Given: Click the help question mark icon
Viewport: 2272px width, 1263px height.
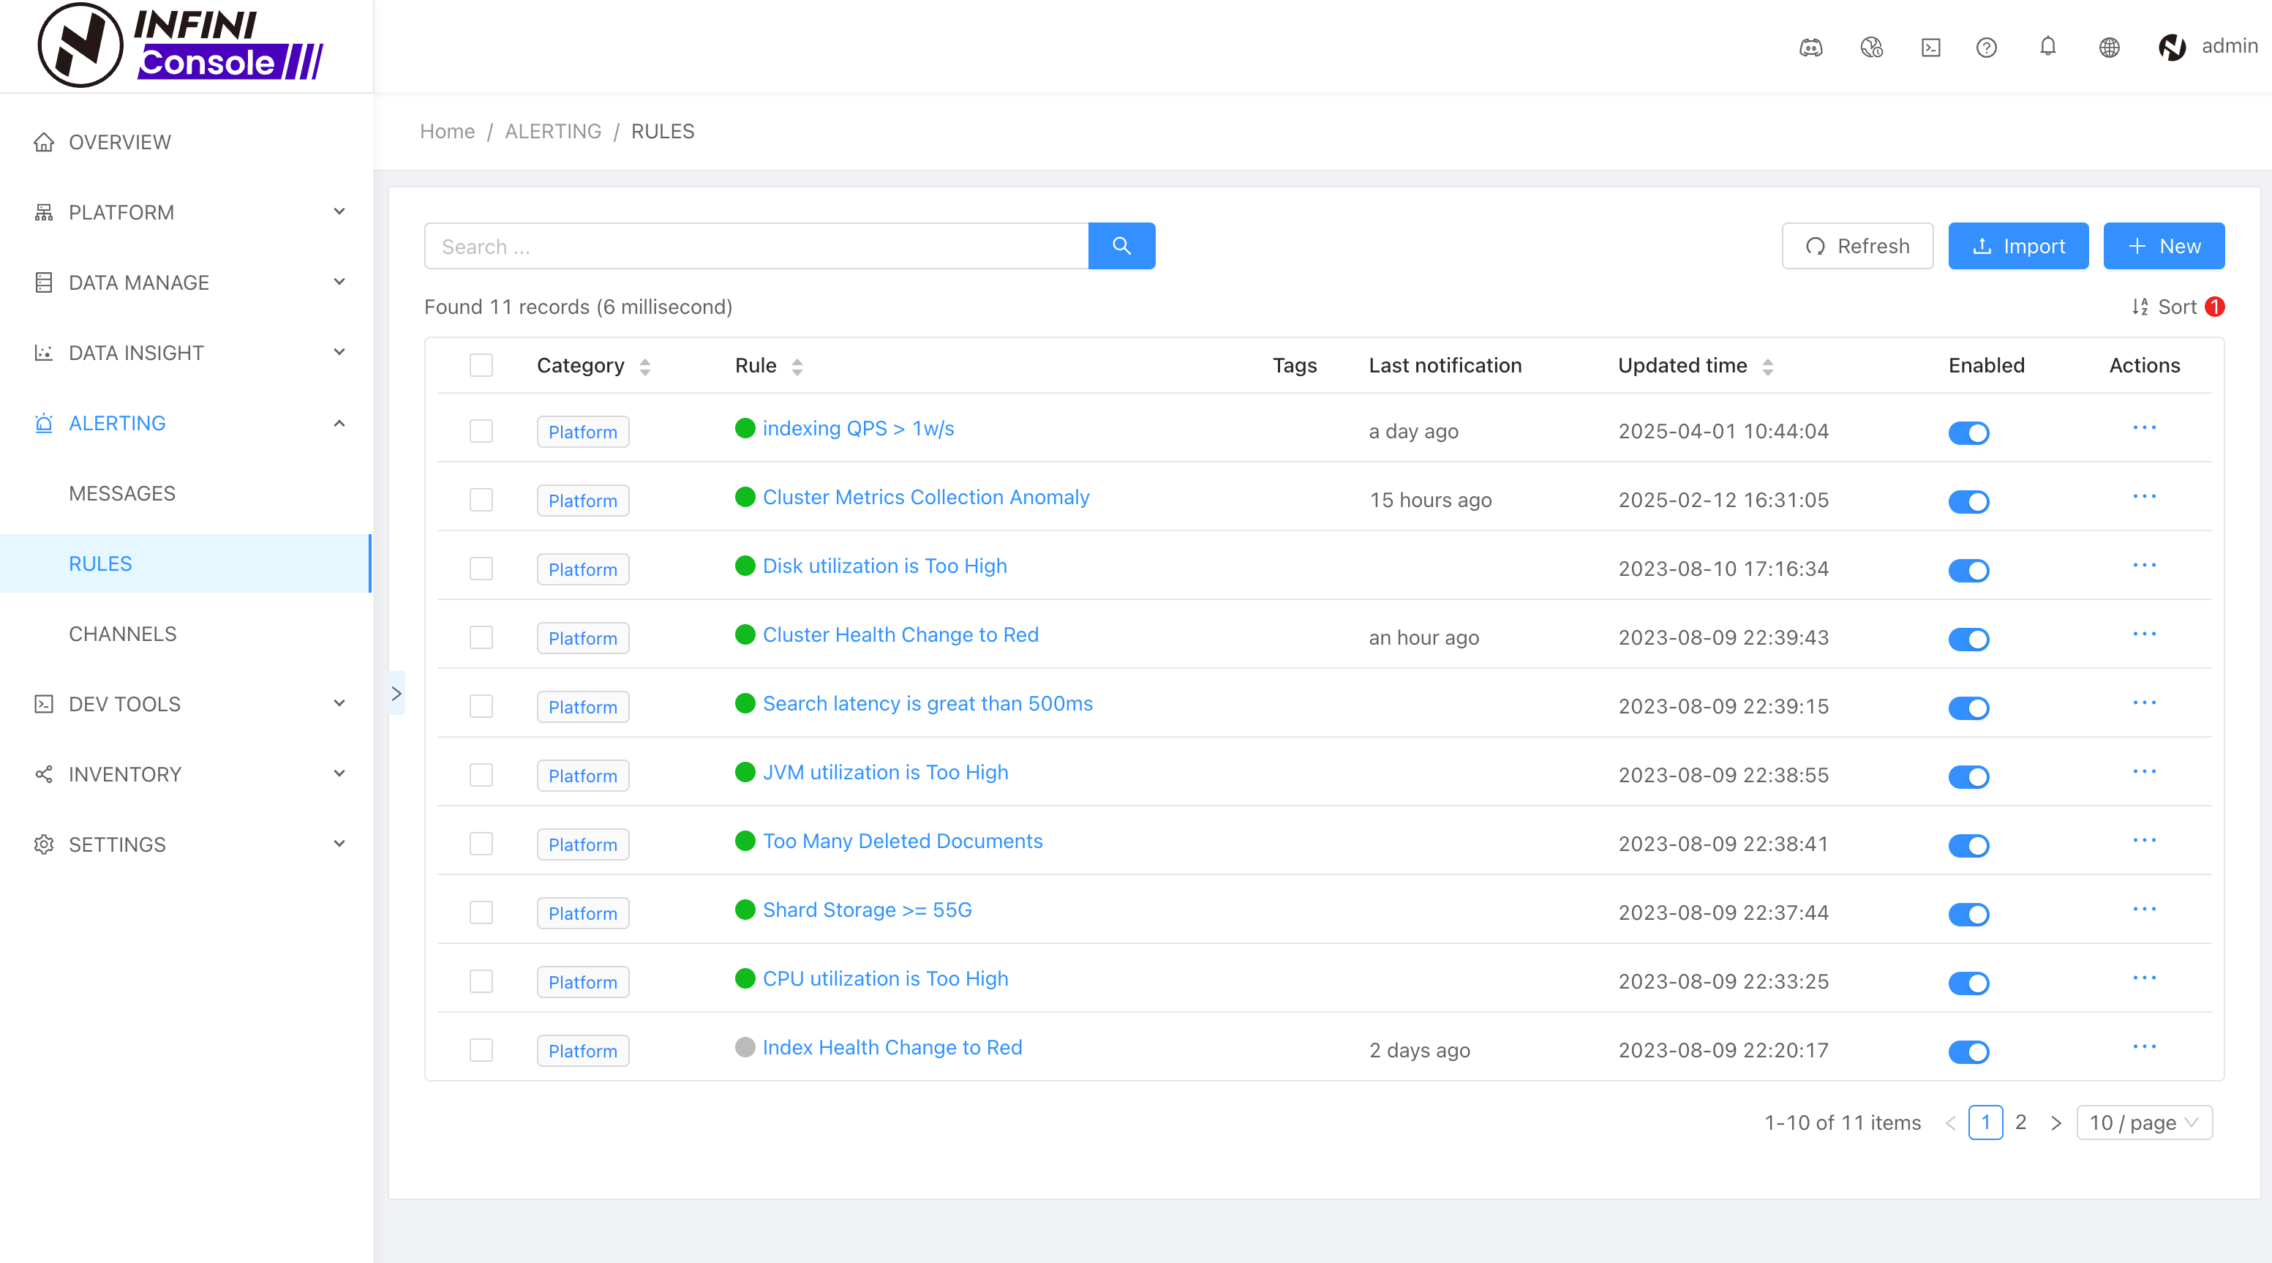Looking at the screenshot, I should pos(1986,48).
